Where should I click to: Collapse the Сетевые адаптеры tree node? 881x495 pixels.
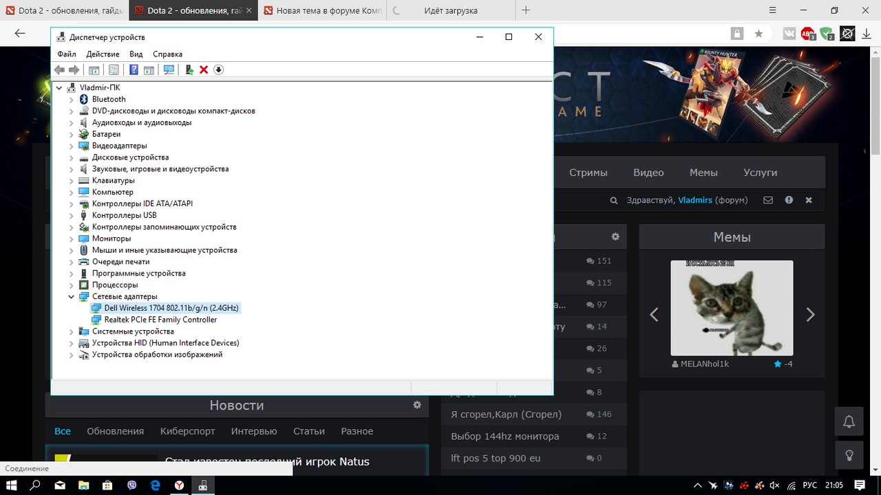click(72, 296)
